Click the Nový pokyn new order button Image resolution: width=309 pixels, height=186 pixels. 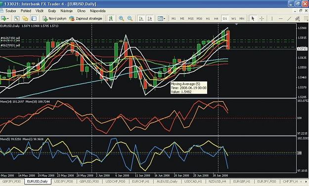[54, 18]
